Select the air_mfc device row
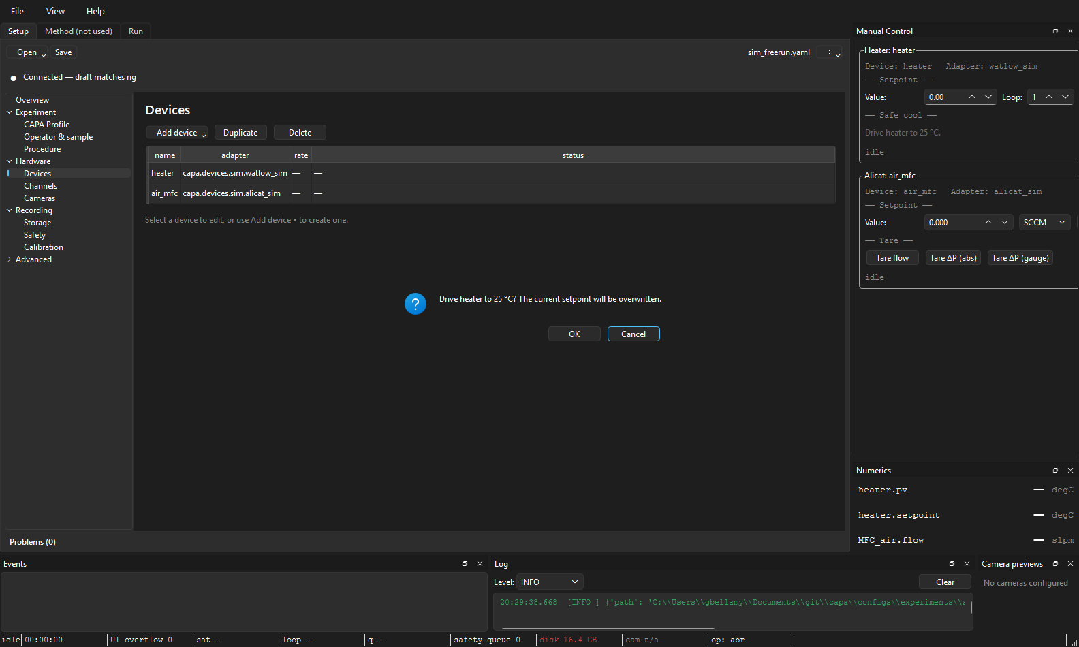Image resolution: width=1079 pixels, height=647 pixels. tap(492, 193)
